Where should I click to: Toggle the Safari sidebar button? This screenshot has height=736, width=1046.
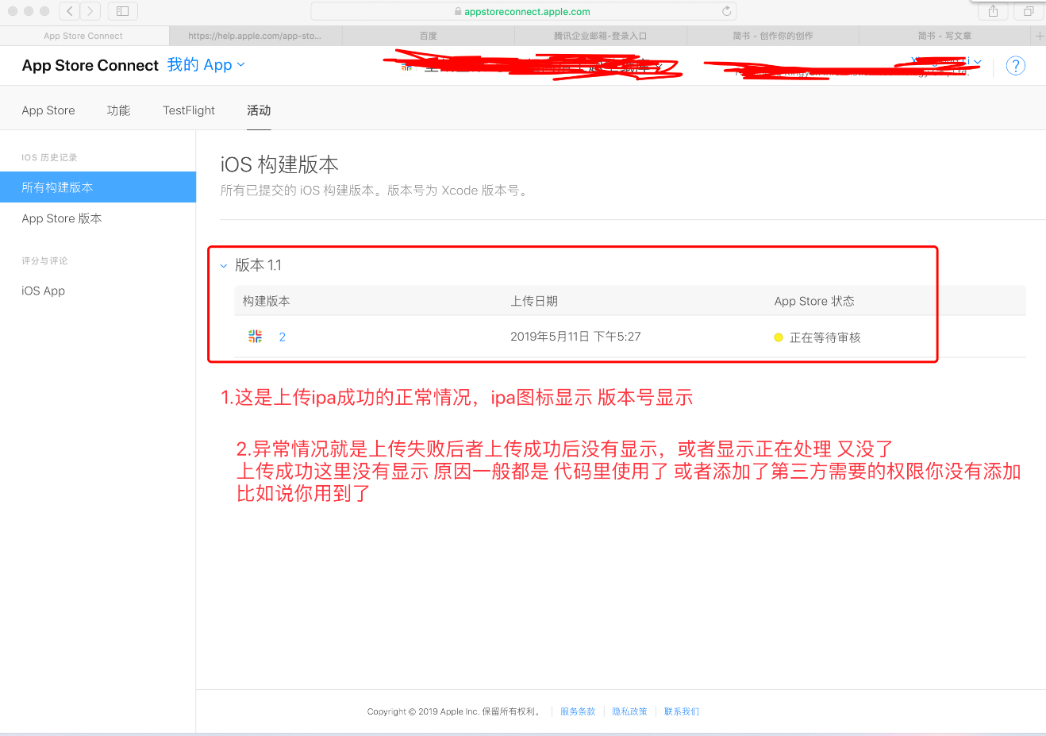click(122, 11)
